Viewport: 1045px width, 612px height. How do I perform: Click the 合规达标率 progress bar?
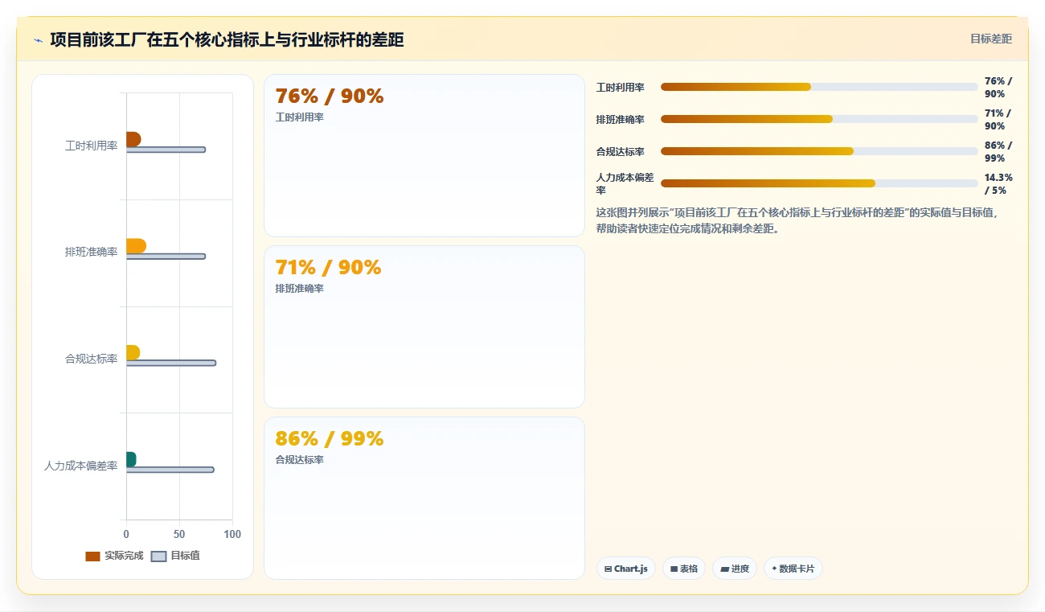(x=819, y=151)
